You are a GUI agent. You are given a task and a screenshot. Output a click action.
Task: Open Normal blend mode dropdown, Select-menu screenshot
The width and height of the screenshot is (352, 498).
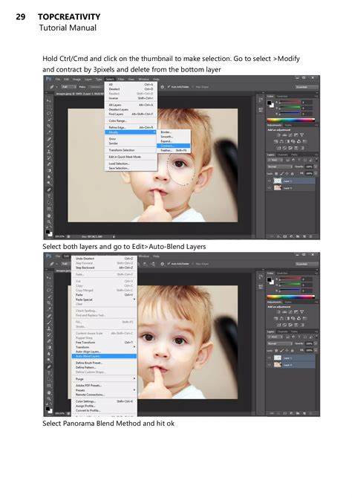280,166
